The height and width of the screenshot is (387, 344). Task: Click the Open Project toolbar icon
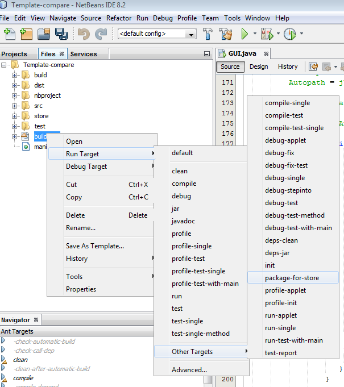(x=44, y=34)
